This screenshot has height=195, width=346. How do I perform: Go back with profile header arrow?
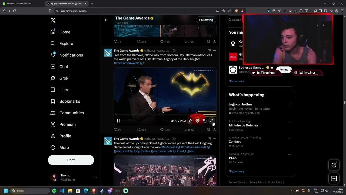point(106,20)
